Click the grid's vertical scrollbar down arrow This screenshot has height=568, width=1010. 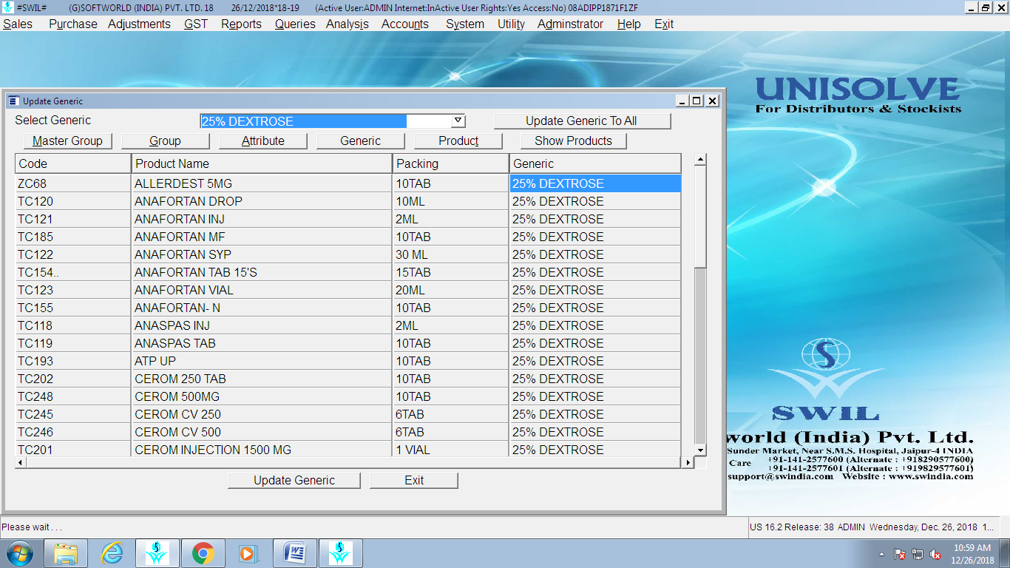pos(700,450)
